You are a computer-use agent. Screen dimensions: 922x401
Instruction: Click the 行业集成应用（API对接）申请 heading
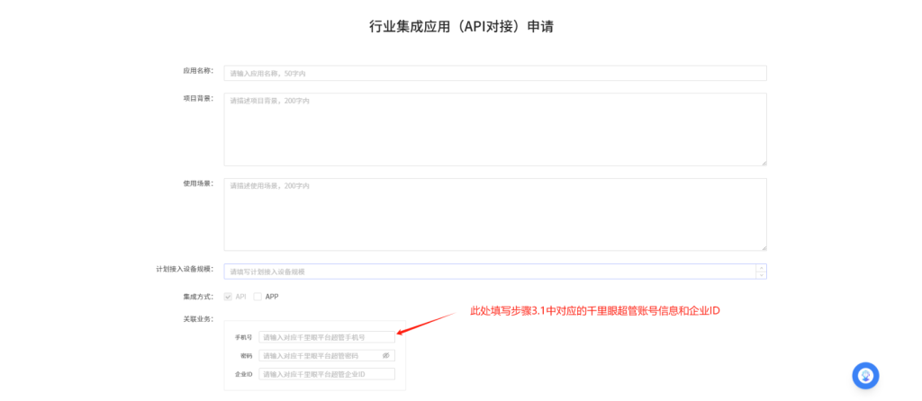tap(461, 26)
